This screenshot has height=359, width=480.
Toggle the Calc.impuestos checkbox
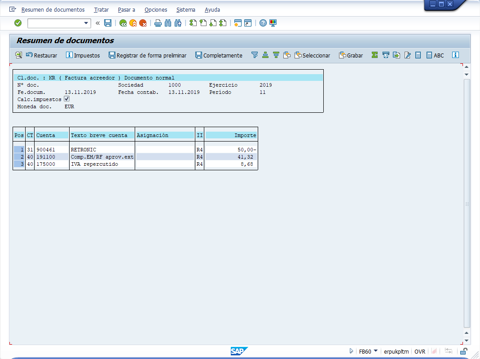pyautogui.click(x=67, y=99)
